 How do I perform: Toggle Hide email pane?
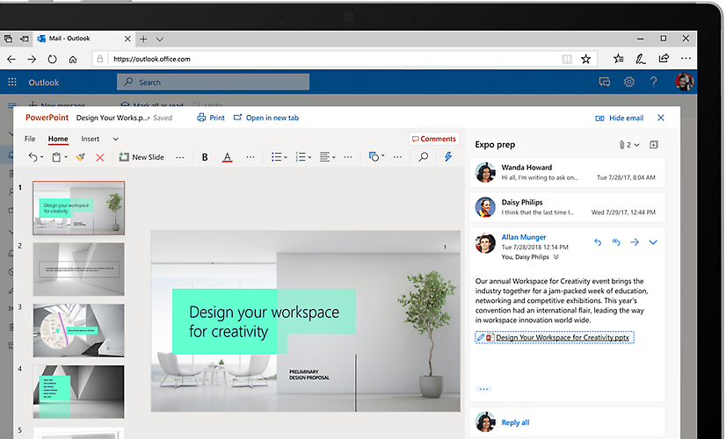tap(619, 118)
